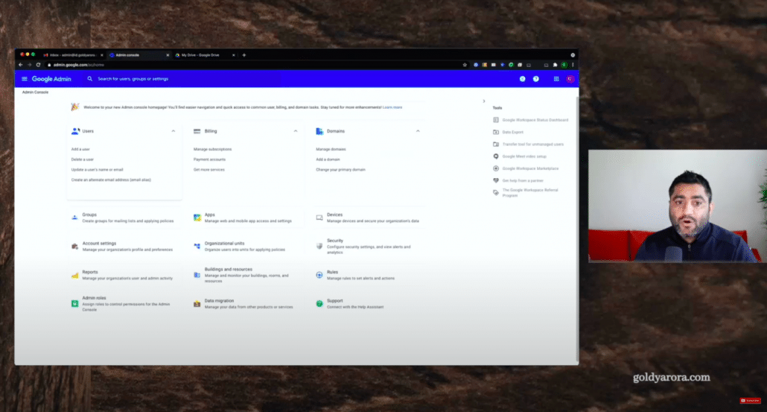Open Buildings and resources via its icon

(x=197, y=275)
